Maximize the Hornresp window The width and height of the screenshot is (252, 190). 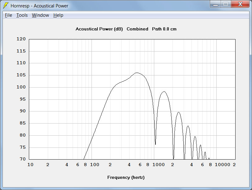coord(226,4)
